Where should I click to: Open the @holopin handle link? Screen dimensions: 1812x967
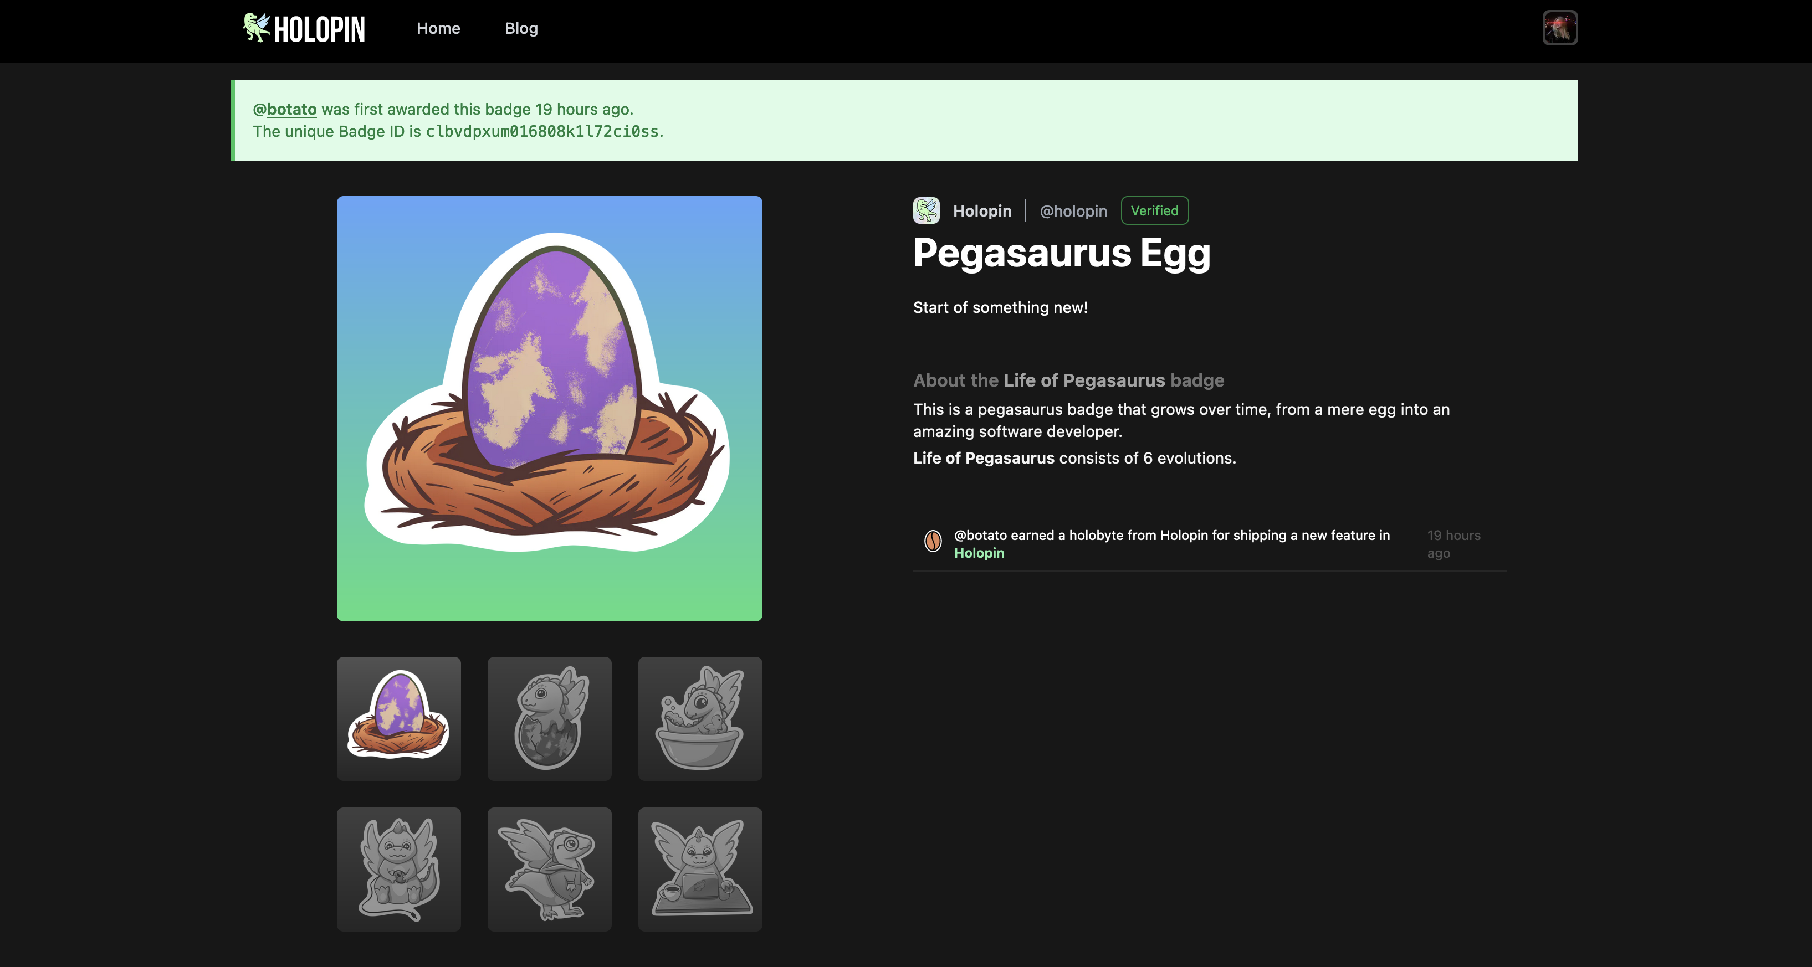click(x=1073, y=211)
